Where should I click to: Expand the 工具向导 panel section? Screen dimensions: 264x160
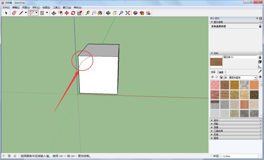(x=212, y=131)
